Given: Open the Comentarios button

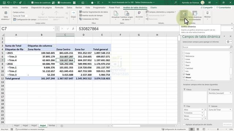Looking at the screenshot, I should pyautogui.click(x=223, y=7).
